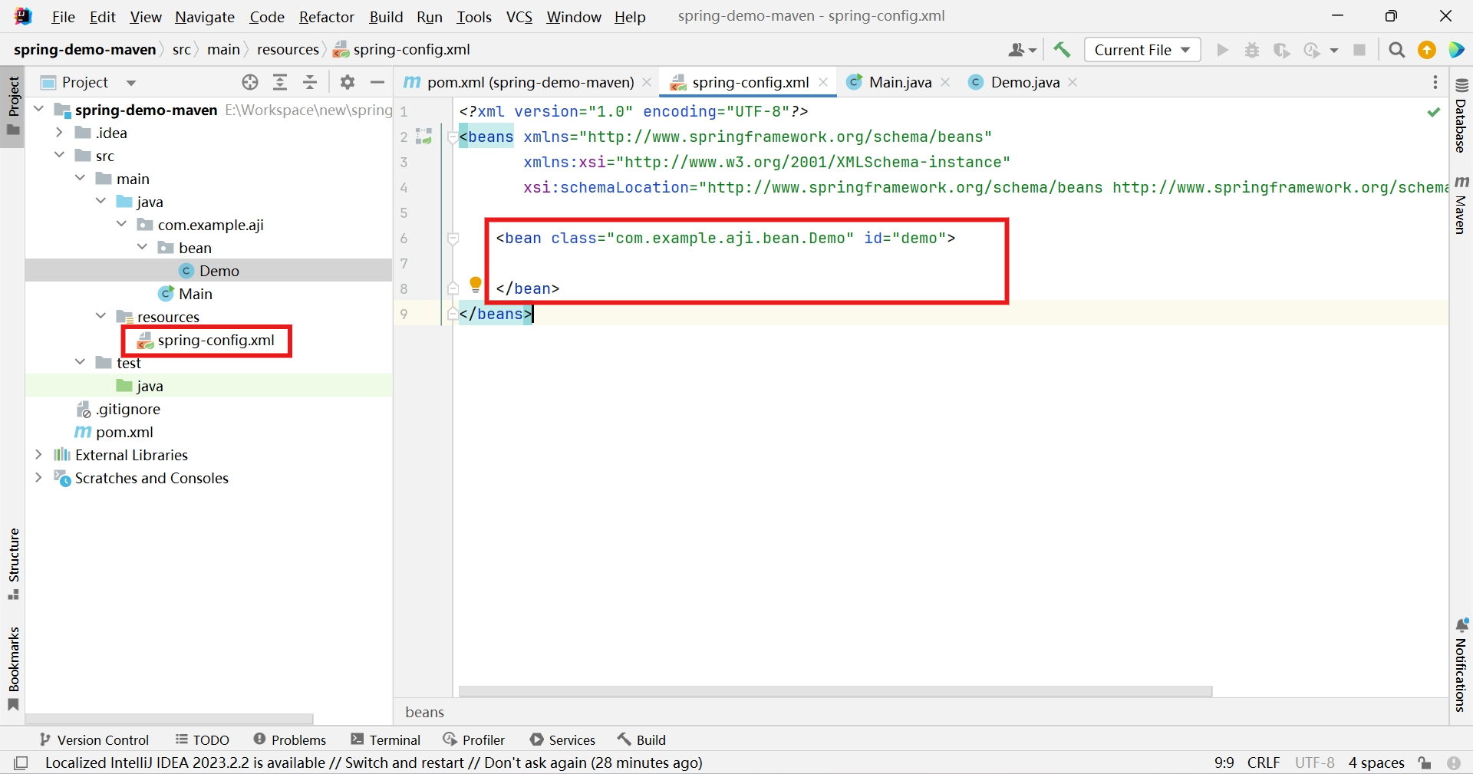Toggle tool window bars icon in status bar corner
Viewport: 1473px width, 774px height.
pos(21,762)
